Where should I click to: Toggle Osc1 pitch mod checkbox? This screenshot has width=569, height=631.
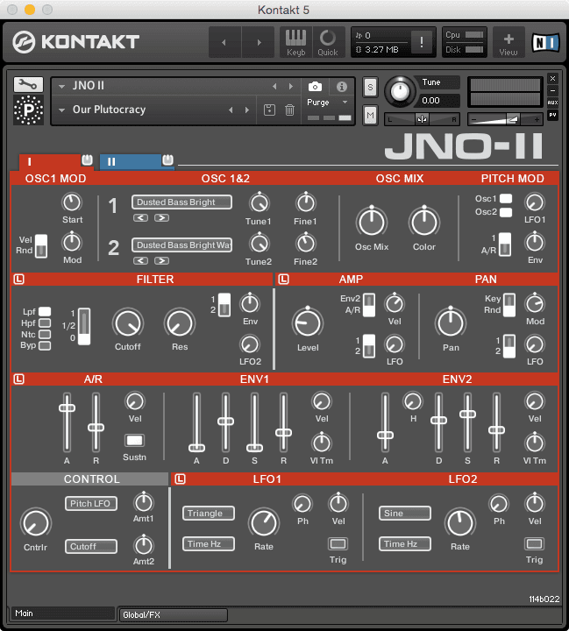[506, 198]
